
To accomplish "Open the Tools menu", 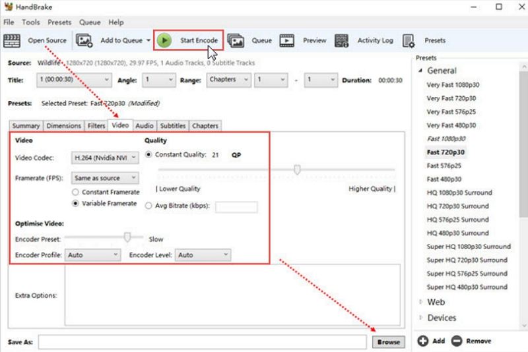I will [x=31, y=22].
